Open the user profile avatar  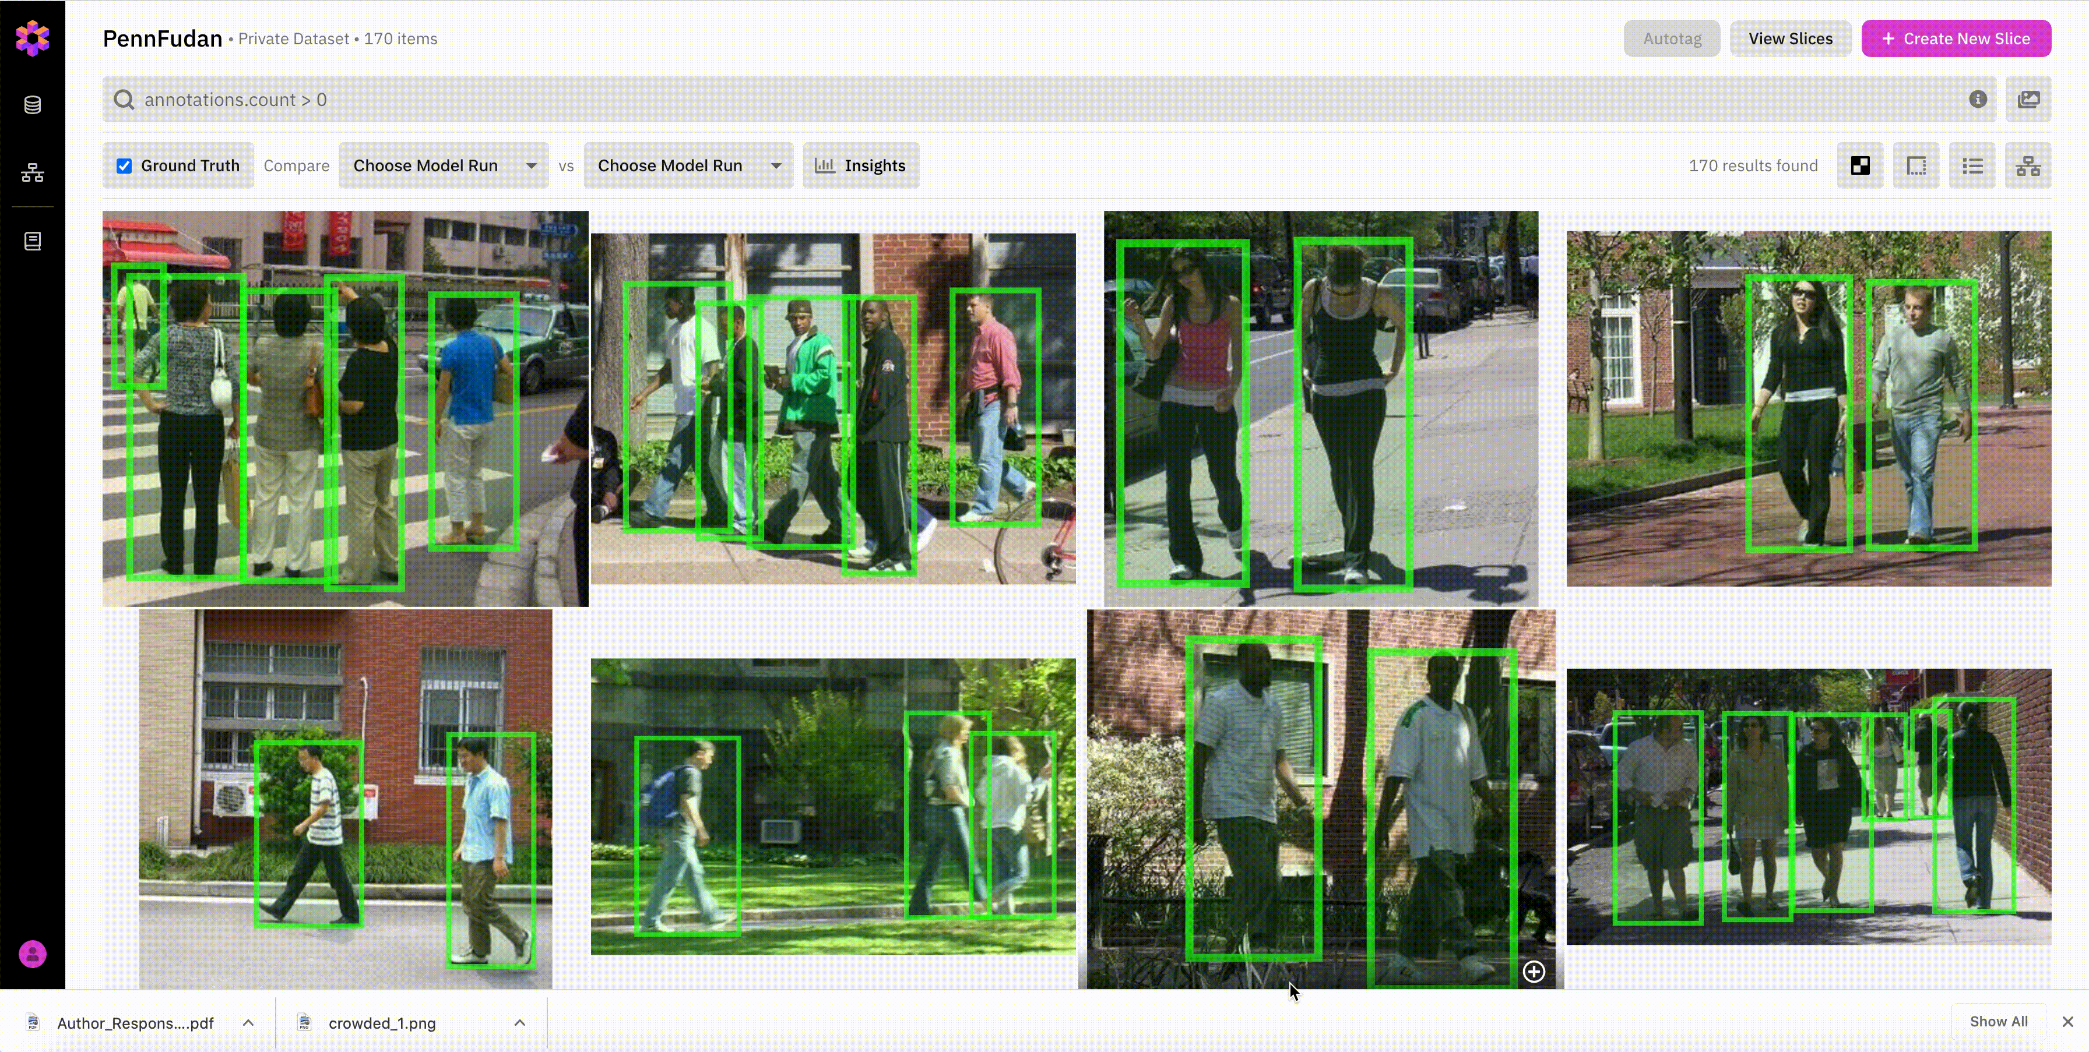(x=33, y=954)
